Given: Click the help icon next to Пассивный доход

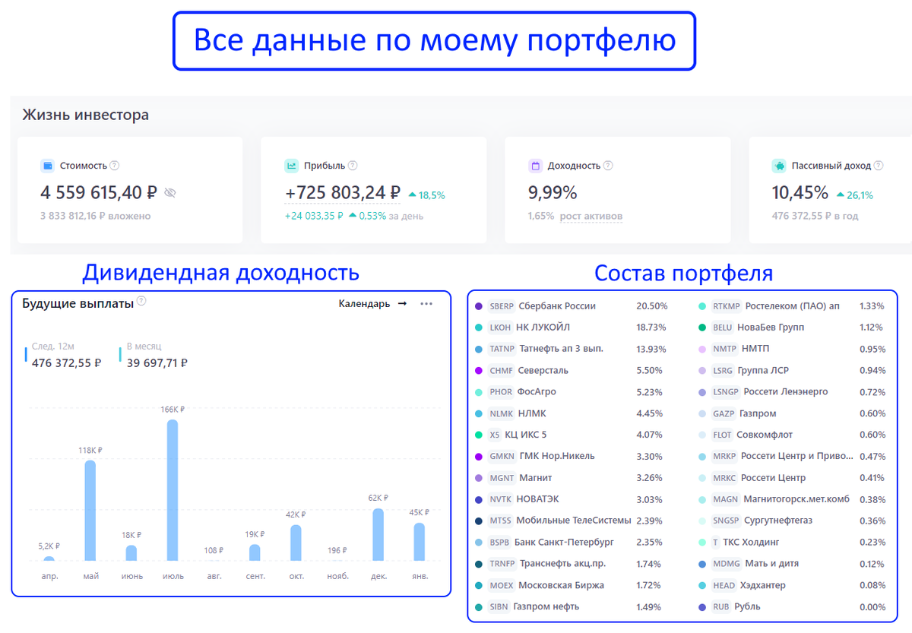Looking at the screenshot, I should pyautogui.click(x=879, y=166).
